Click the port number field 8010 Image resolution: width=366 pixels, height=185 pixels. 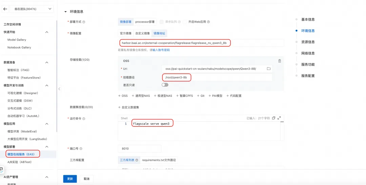(x=140, y=149)
